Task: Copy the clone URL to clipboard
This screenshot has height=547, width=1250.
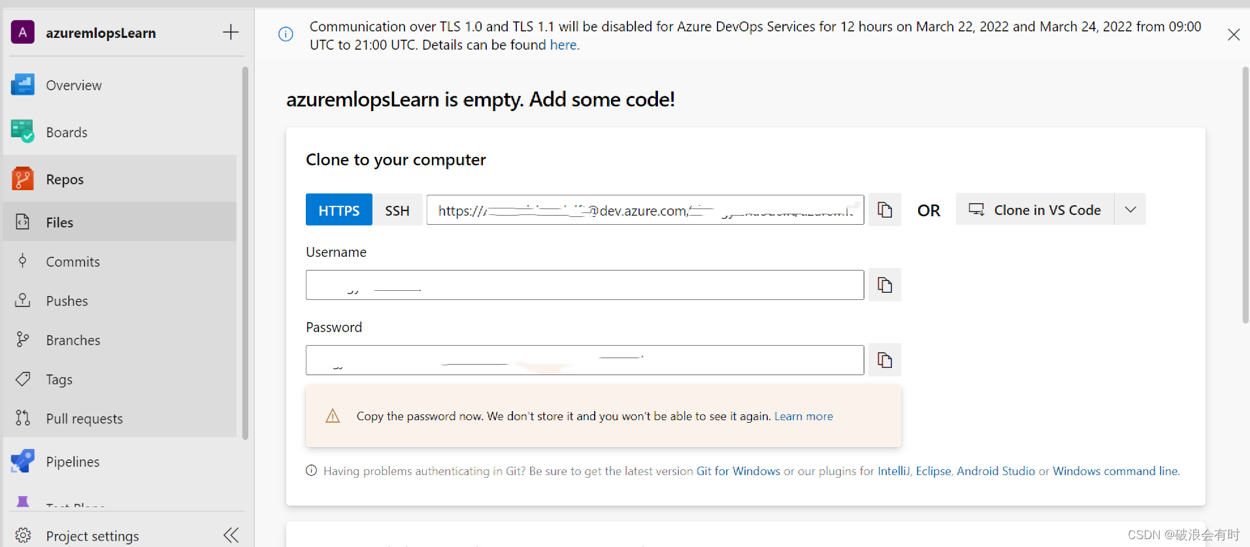Action: point(885,210)
